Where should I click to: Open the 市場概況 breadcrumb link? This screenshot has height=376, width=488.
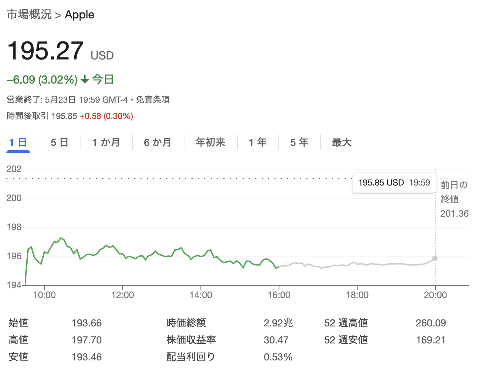pyautogui.click(x=29, y=15)
